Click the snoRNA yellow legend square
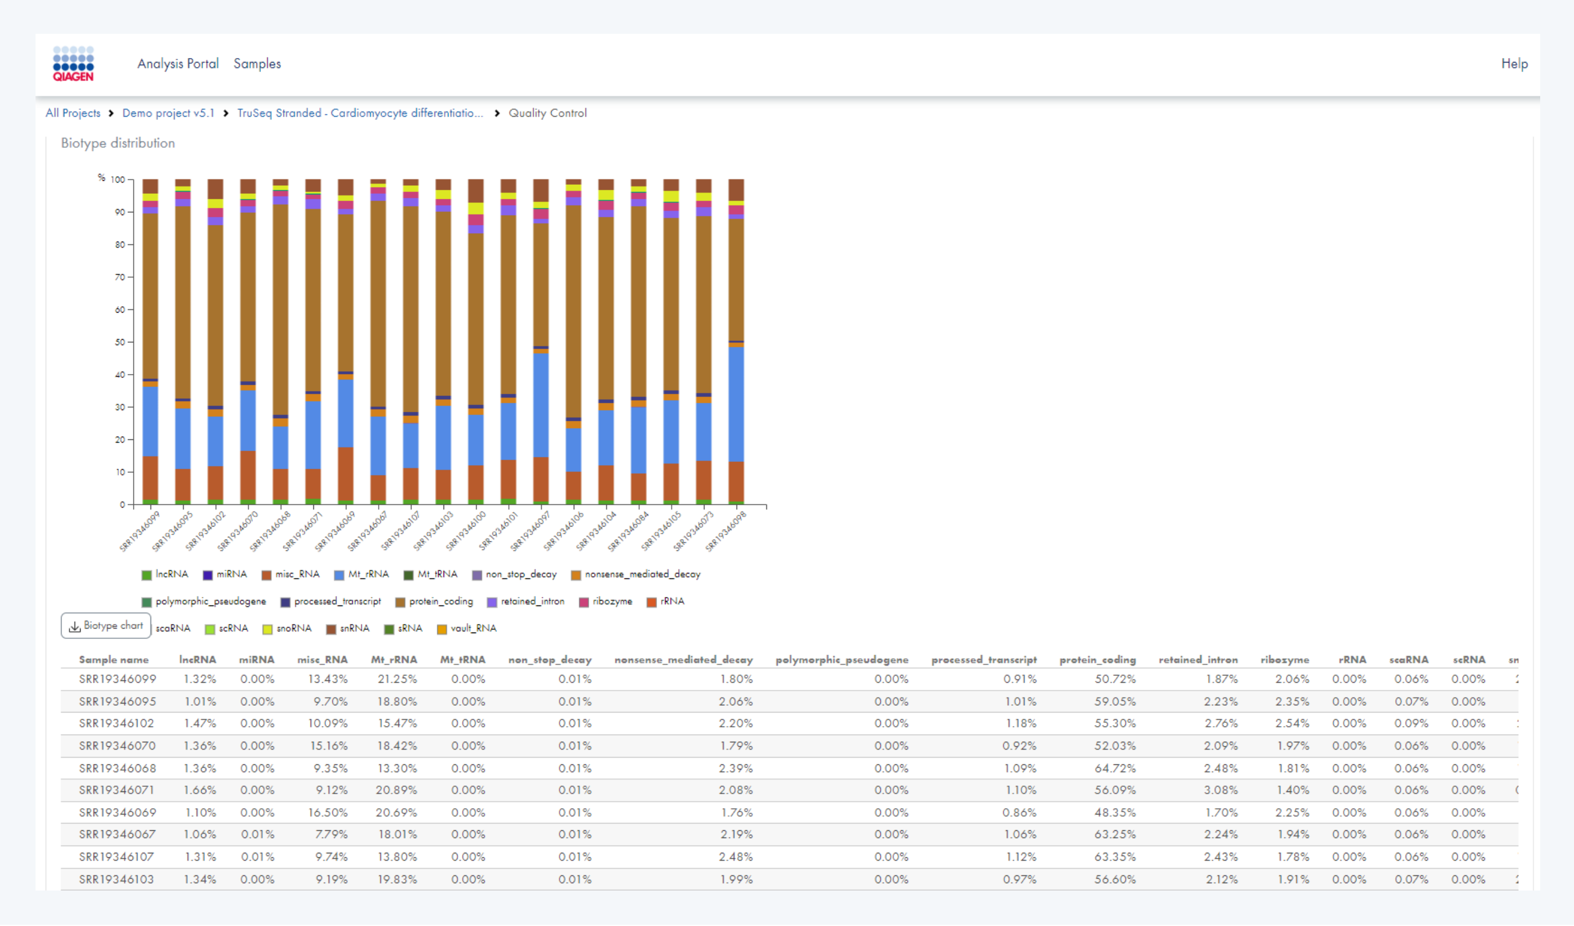This screenshot has height=926, width=1574. coord(267,629)
